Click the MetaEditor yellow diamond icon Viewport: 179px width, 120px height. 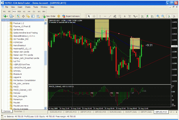[59, 16]
